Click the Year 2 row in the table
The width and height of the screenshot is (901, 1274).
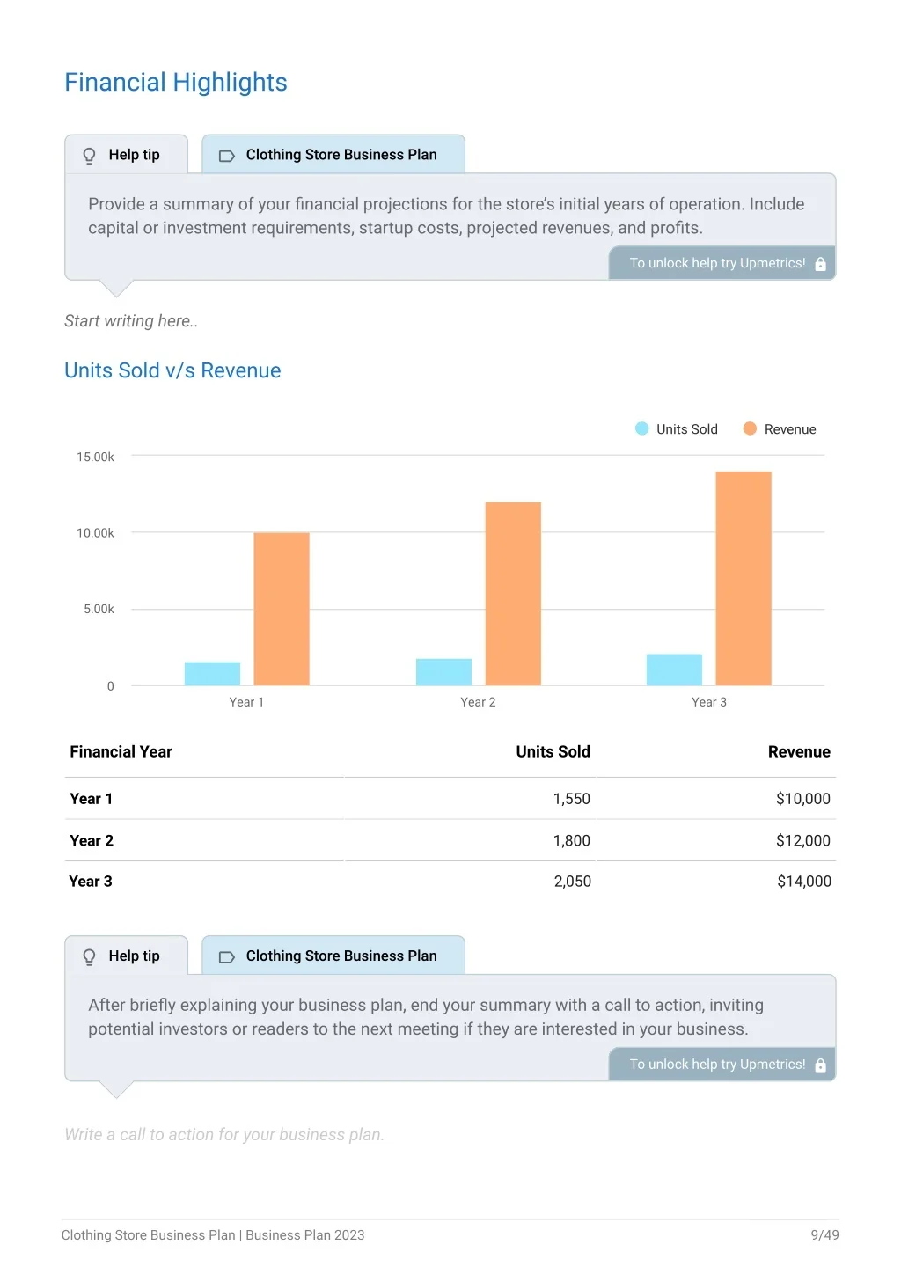tap(450, 841)
